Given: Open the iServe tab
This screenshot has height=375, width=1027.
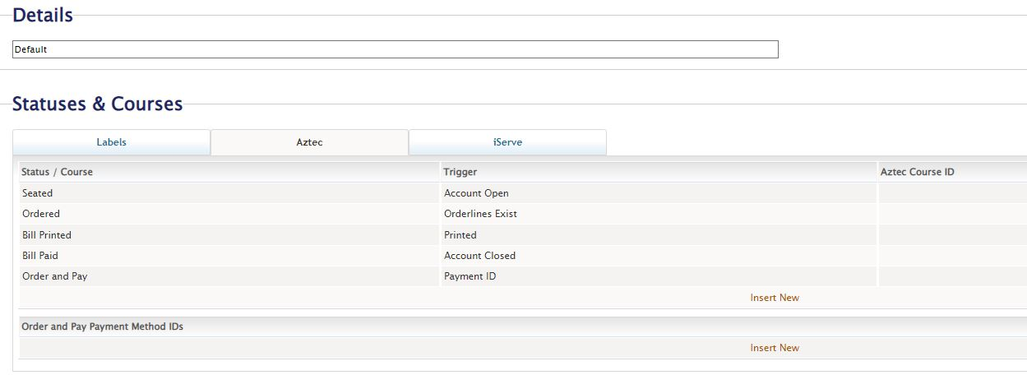Looking at the screenshot, I should 507,142.
